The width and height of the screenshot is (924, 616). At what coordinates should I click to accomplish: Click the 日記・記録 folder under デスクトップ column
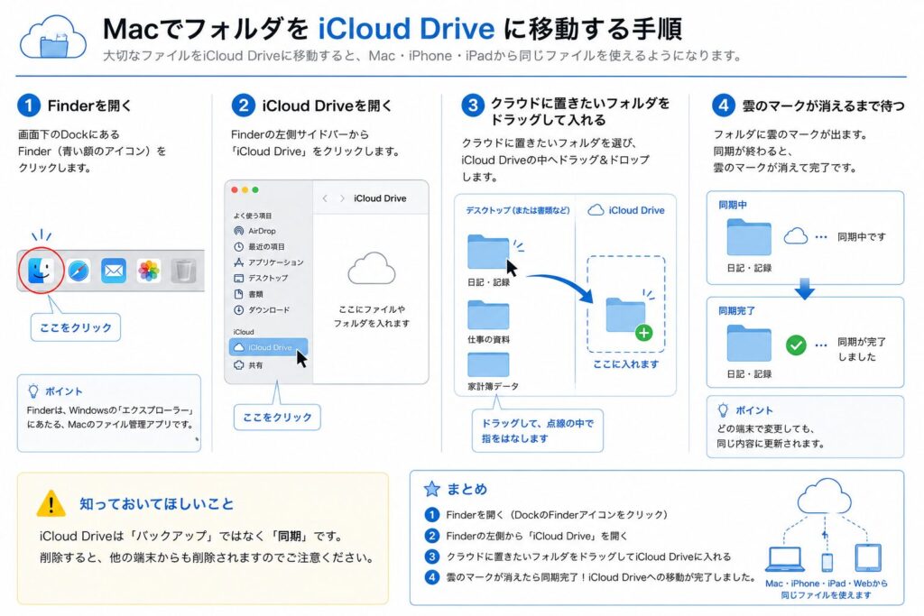click(488, 252)
